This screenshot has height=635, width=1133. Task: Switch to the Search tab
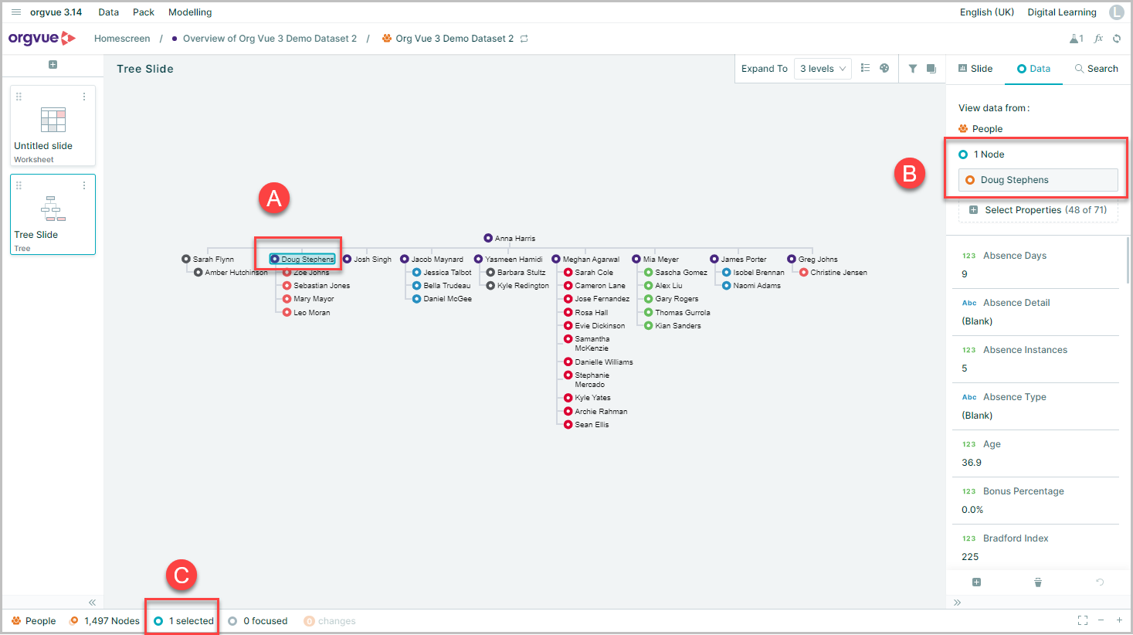(1097, 69)
